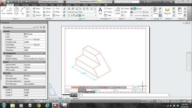The width and height of the screenshot is (192, 108).
Task: Open the Parametric ribbon tab
Action: coord(43,5)
